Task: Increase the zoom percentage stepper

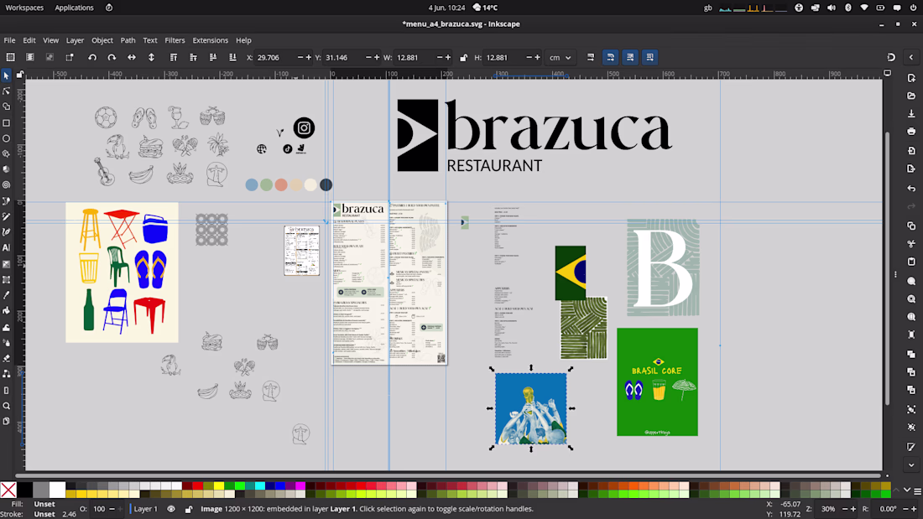Action: (853, 509)
